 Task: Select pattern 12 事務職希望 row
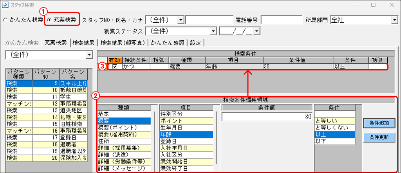point(46,104)
